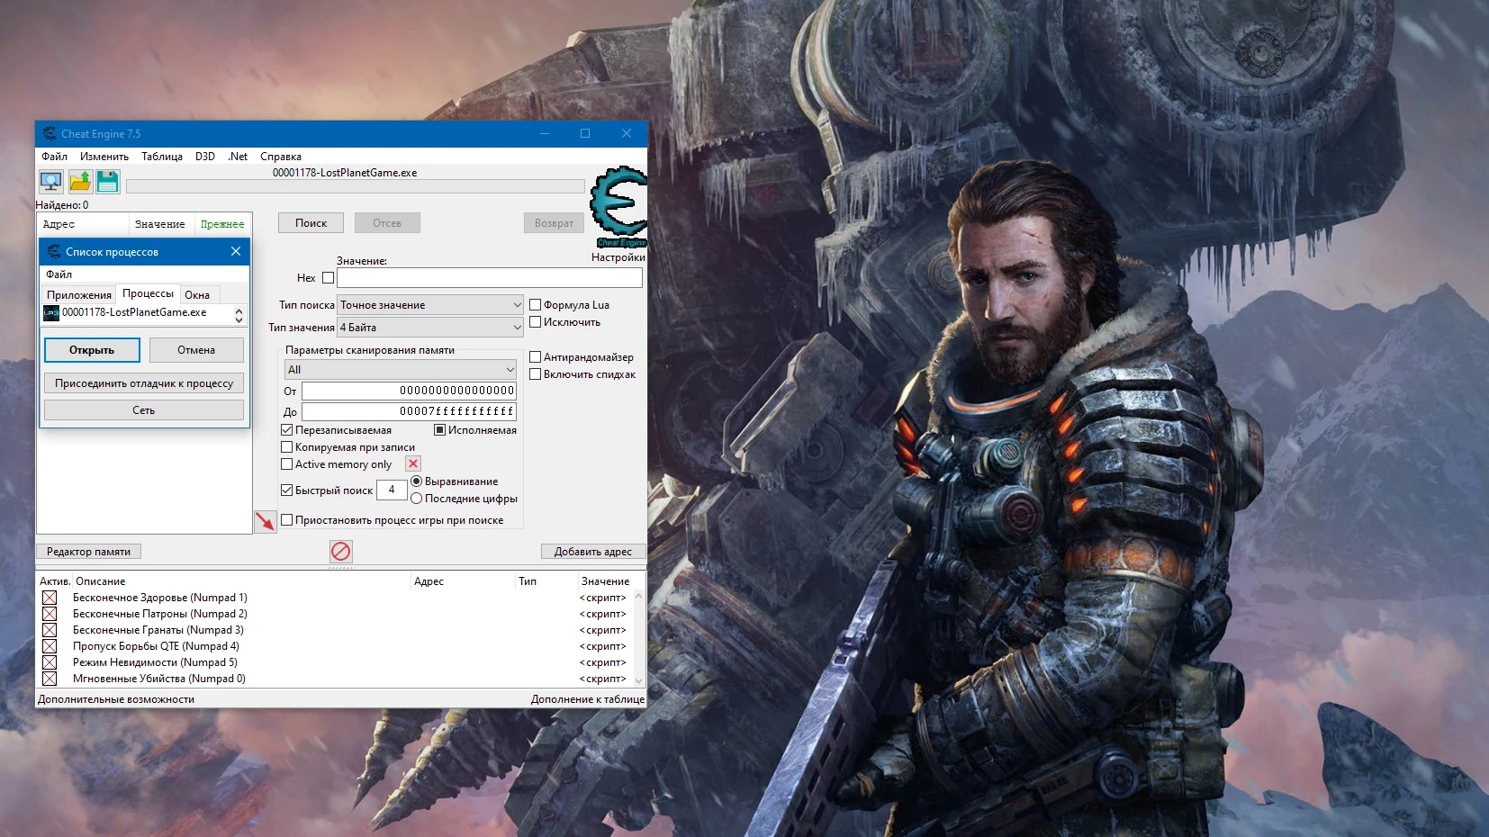Open a saved cheat table via folder icon
Image resolution: width=1489 pixels, height=837 pixels.
coord(79,182)
